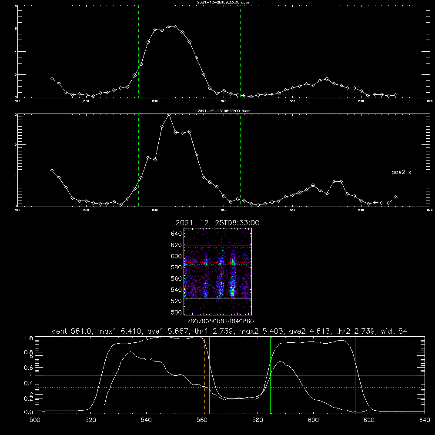
Task: Click the green vertical line near 525
Action: pos(105,375)
